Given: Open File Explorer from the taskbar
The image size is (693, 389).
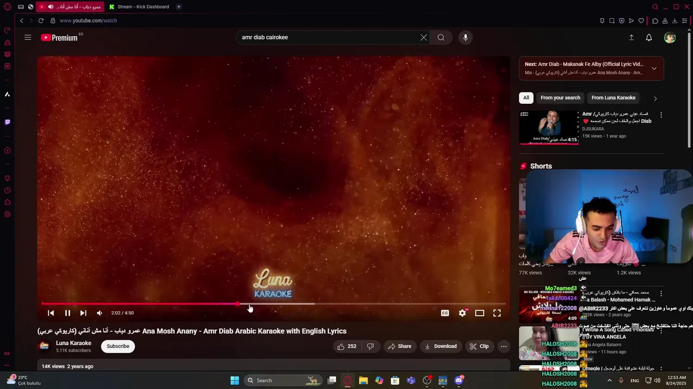Looking at the screenshot, I should [x=363, y=380].
